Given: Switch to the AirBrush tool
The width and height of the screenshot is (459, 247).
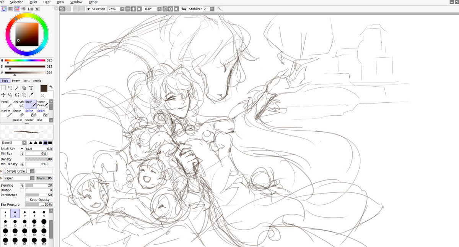Looking at the screenshot, I should point(19,103).
